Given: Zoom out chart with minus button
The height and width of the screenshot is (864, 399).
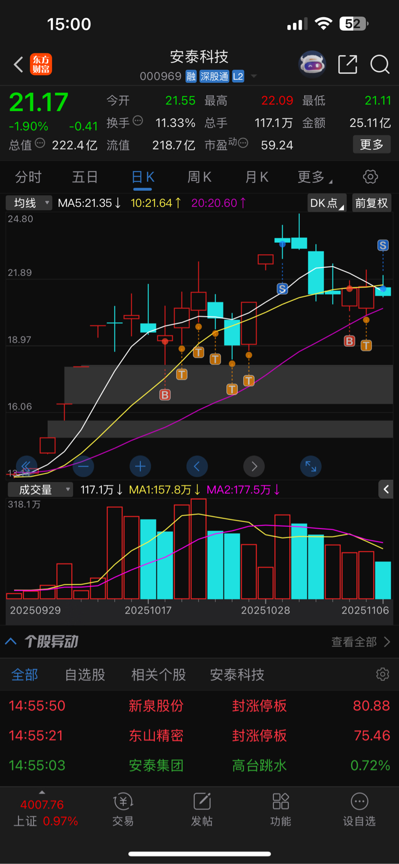Looking at the screenshot, I should (x=83, y=466).
